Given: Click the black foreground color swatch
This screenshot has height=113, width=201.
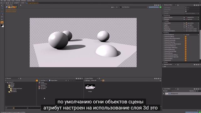Looking at the screenshot, I should 2,25.
